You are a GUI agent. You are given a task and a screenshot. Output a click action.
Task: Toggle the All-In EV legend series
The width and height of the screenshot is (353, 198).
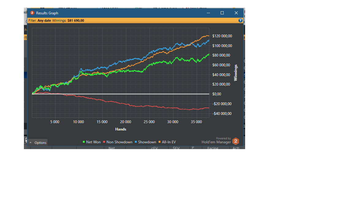[167, 142]
